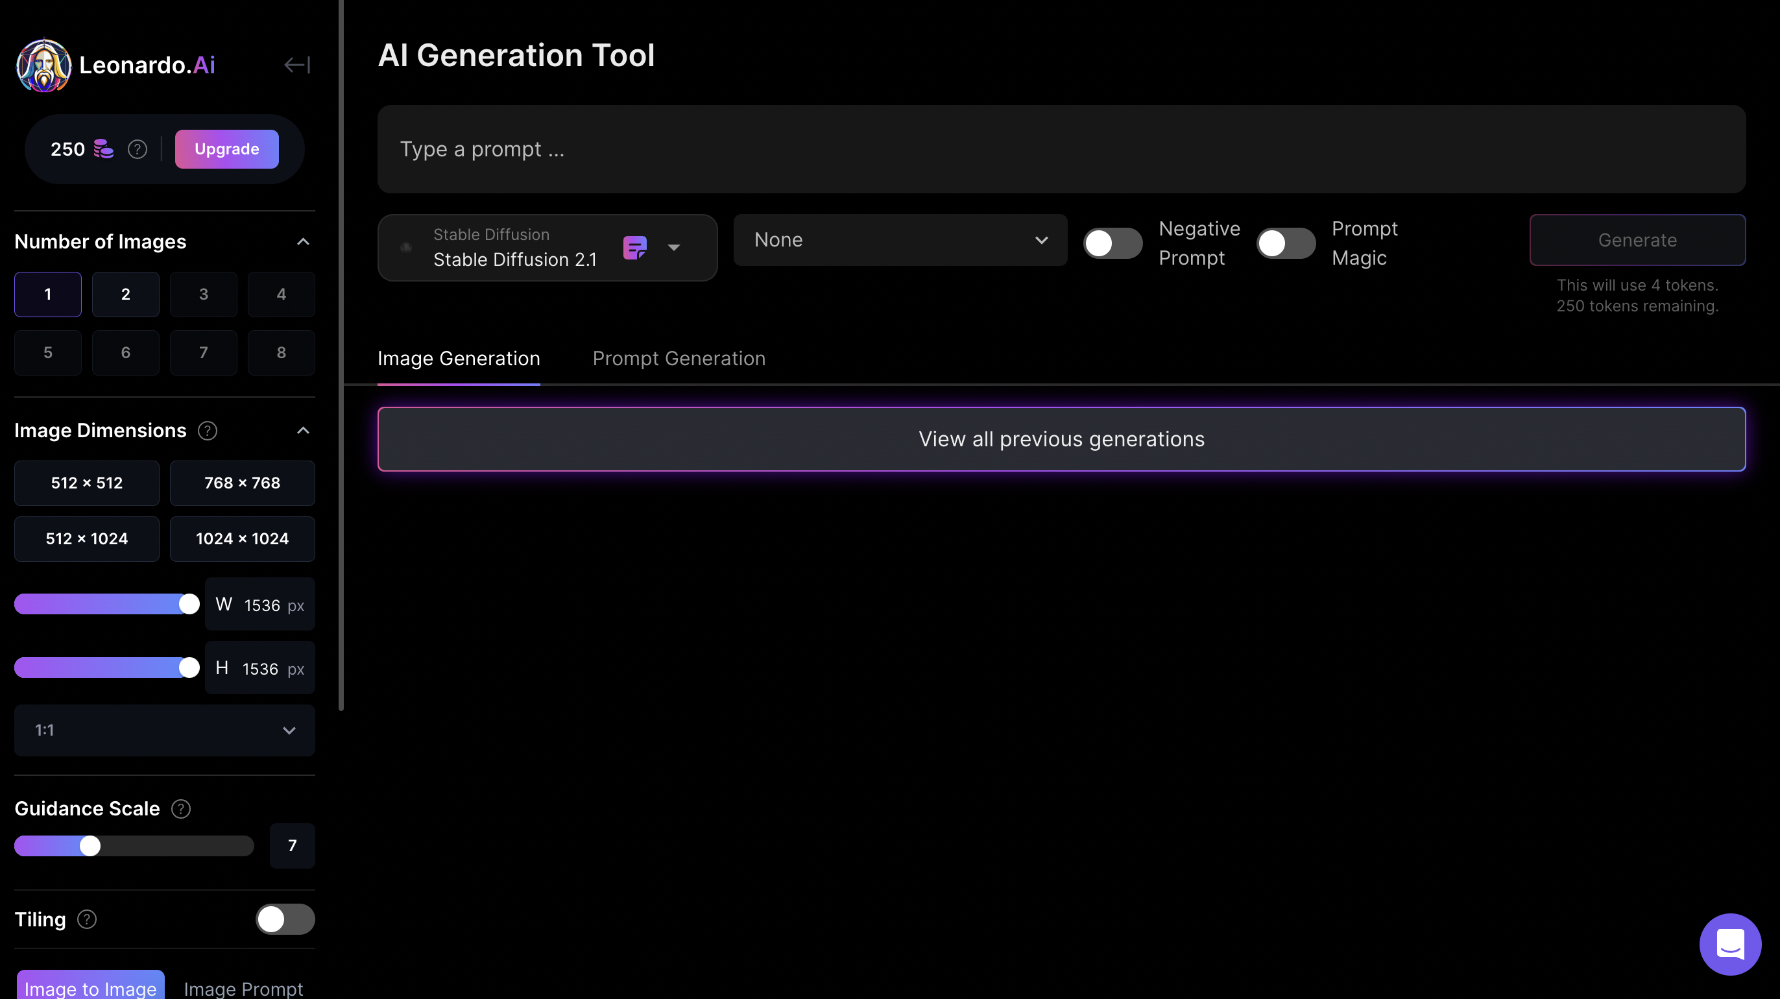The image size is (1780, 999).
Task: Click Guidance Scale help icon
Action: (x=181, y=808)
